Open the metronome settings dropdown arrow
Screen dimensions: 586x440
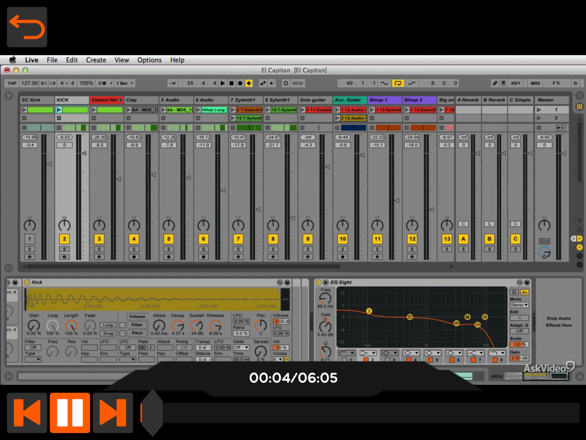click(111, 83)
